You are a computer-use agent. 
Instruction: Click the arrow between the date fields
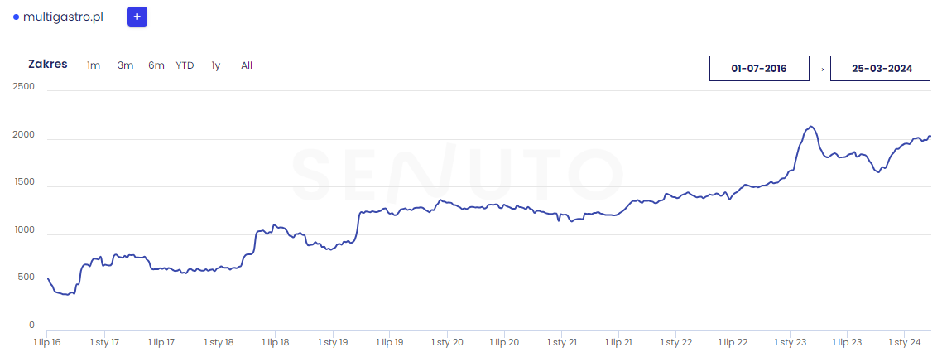pos(819,70)
